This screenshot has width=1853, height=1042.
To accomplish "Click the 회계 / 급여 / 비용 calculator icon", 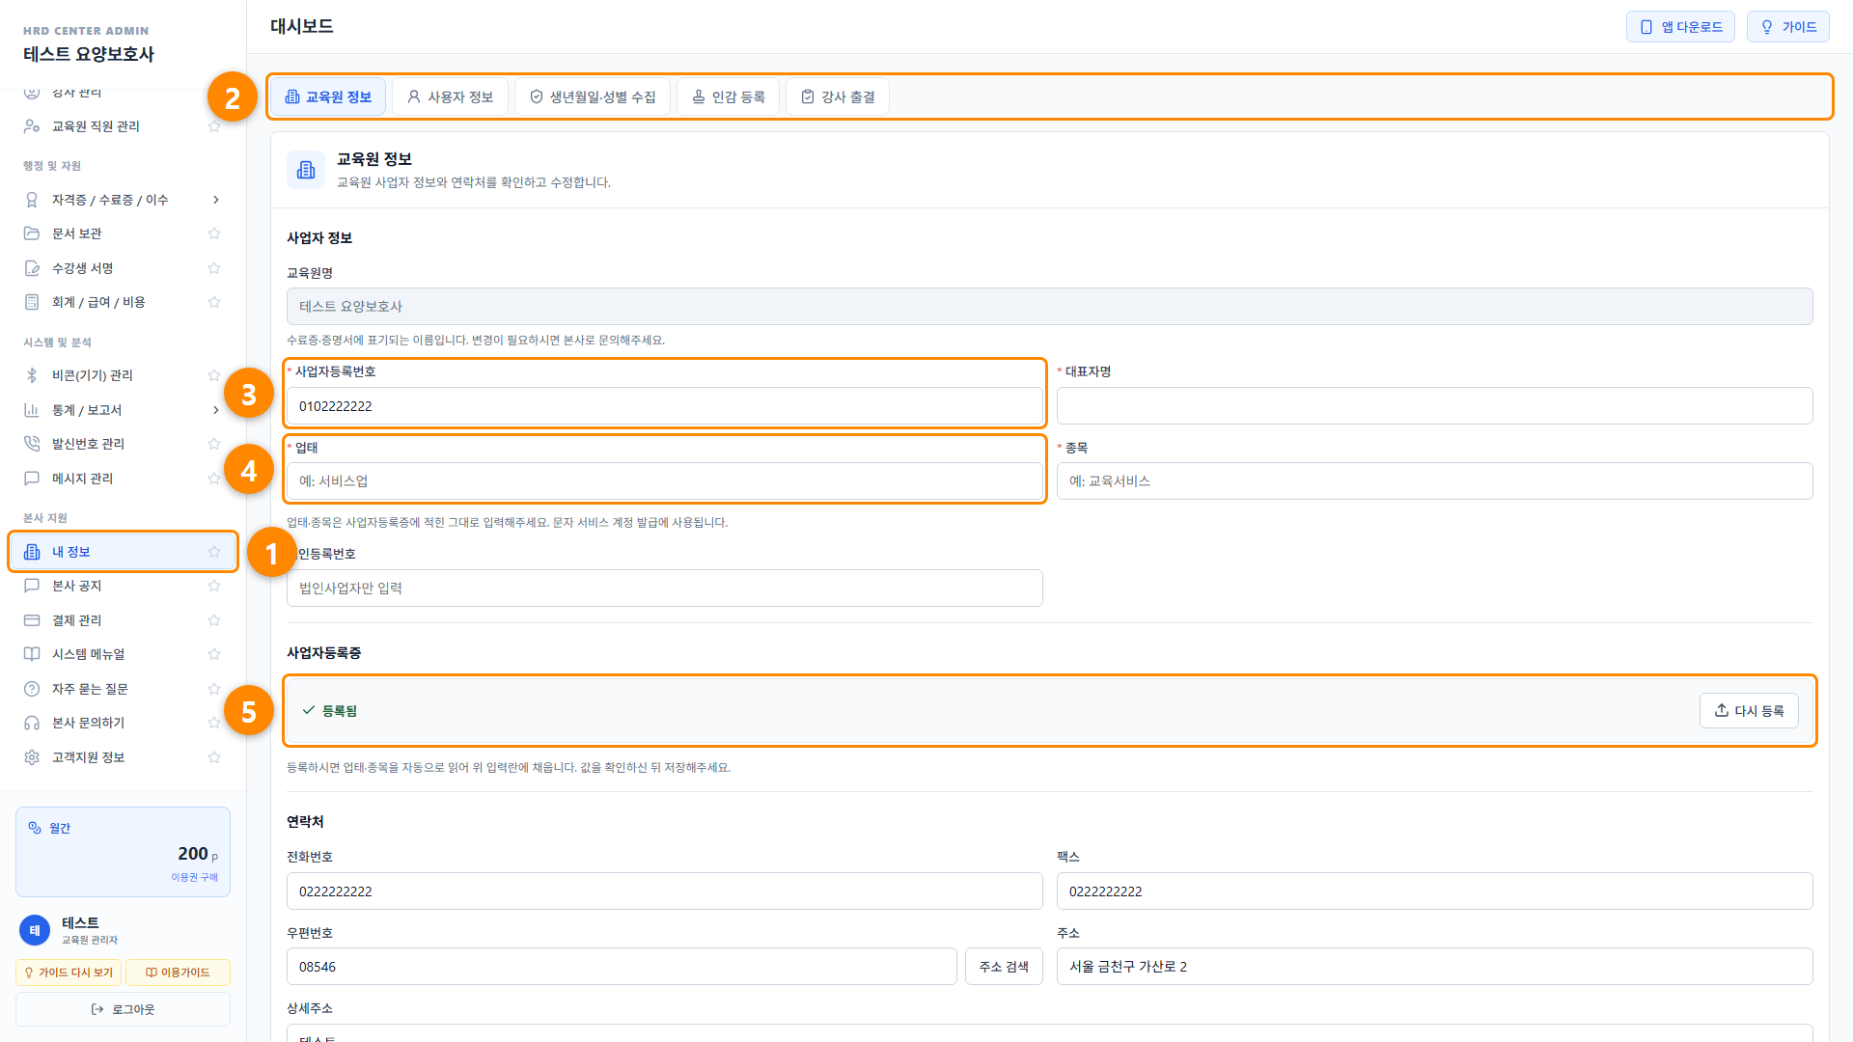I will click(x=32, y=302).
